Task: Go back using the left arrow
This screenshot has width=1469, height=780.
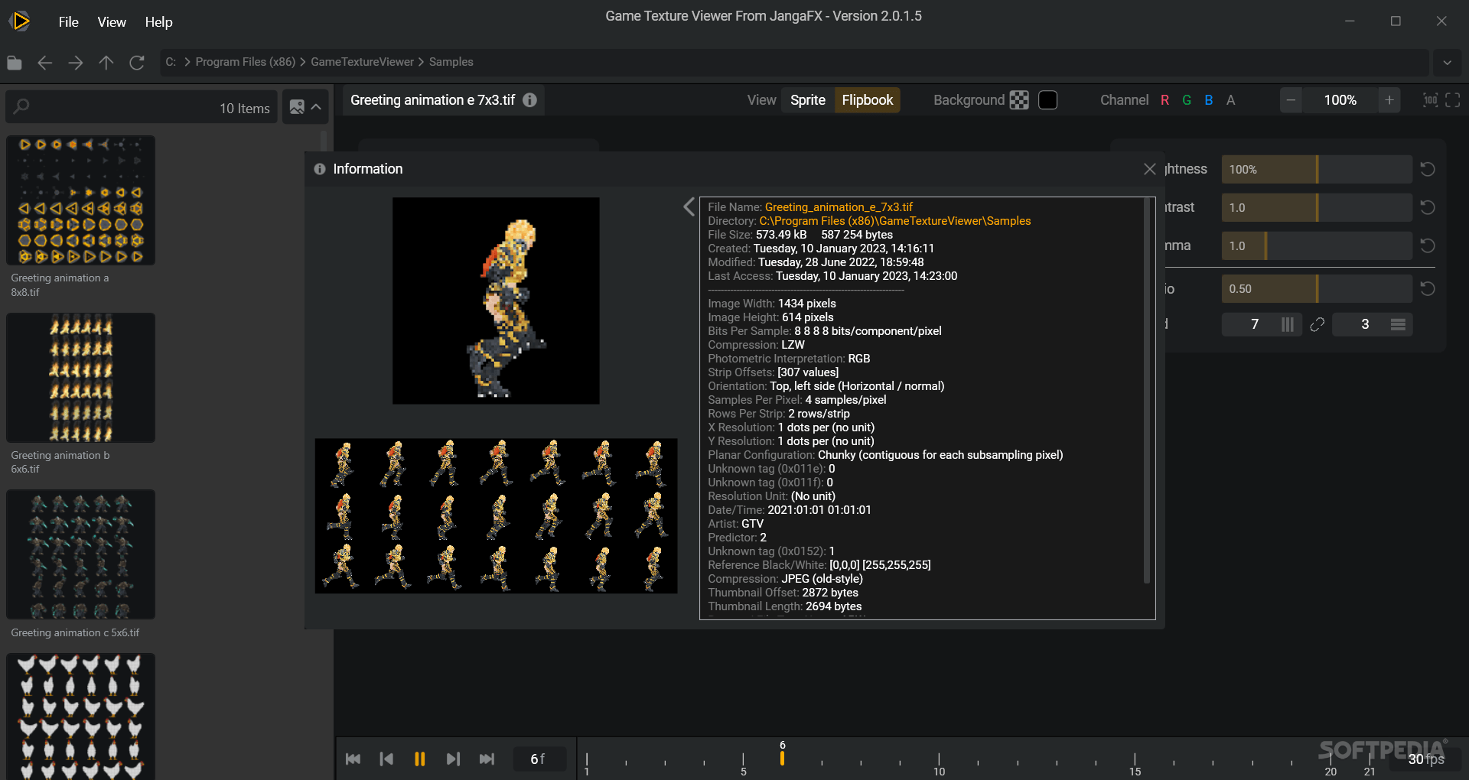Action: click(x=45, y=63)
